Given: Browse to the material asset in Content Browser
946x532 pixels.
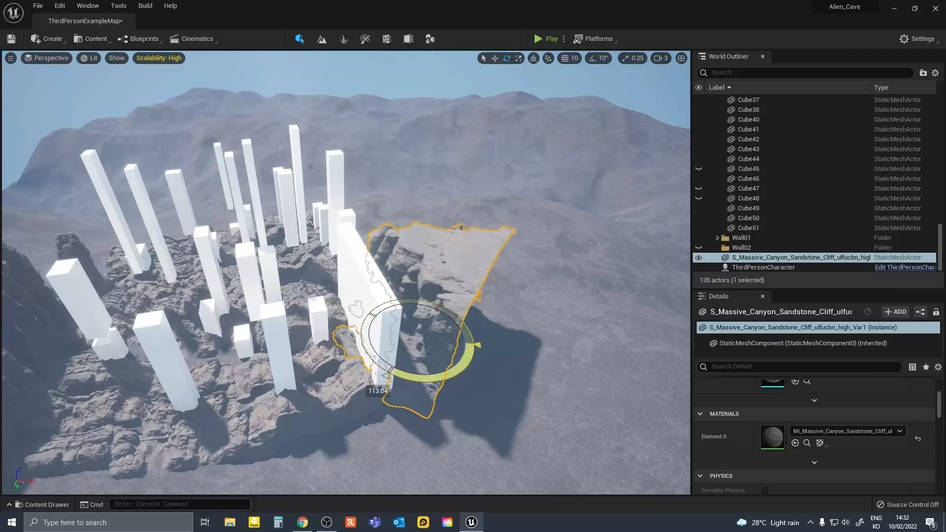Looking at the screenshot, I should (x=807, y=443).
